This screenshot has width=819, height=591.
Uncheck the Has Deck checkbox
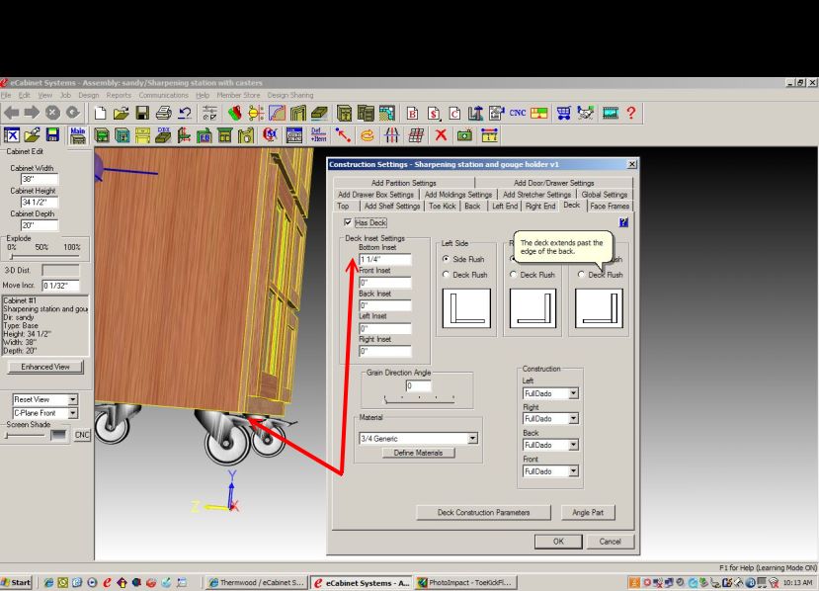point(348,222)
